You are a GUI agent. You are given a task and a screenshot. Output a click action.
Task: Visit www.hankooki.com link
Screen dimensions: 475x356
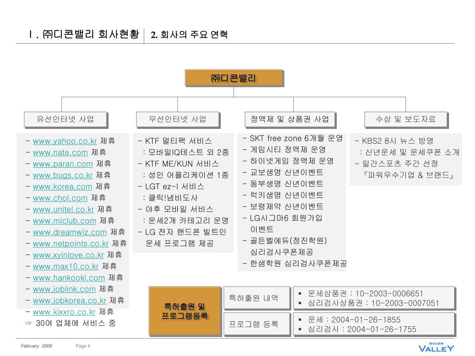(69, 278)
